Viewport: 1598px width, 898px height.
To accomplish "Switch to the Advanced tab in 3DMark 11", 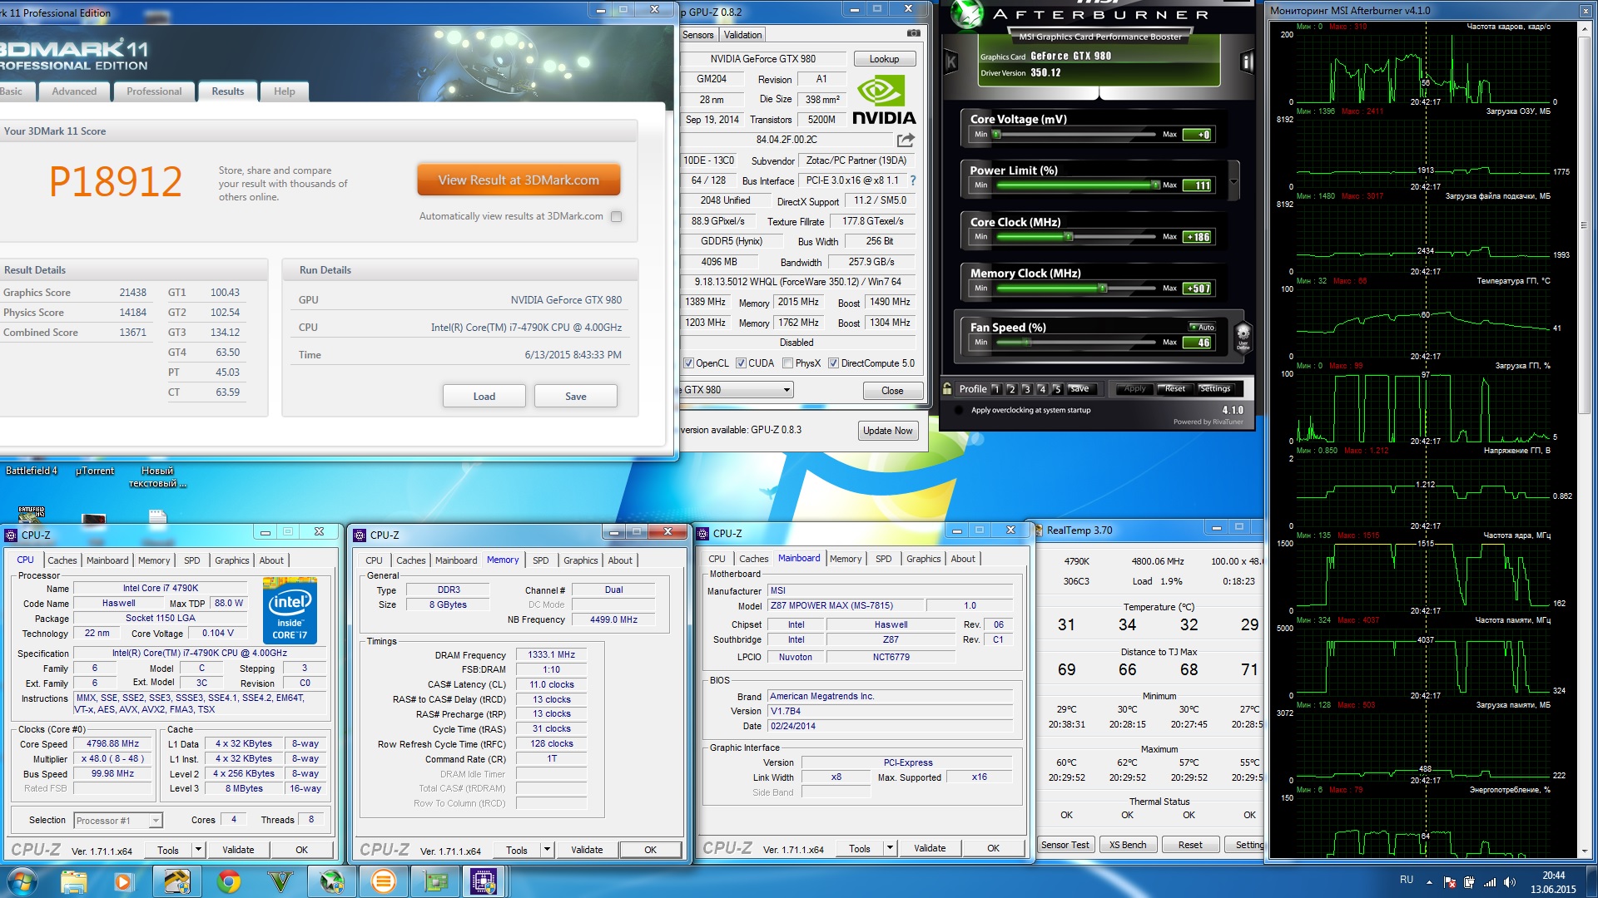I will pyautogui.click(x=74, y=91).
